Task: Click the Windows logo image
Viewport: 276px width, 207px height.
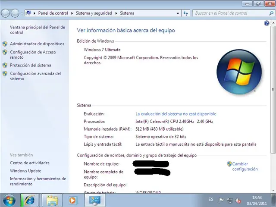Action: coord(239,72)
